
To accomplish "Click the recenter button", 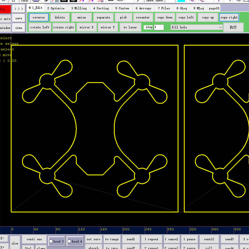I will point(143,18).
